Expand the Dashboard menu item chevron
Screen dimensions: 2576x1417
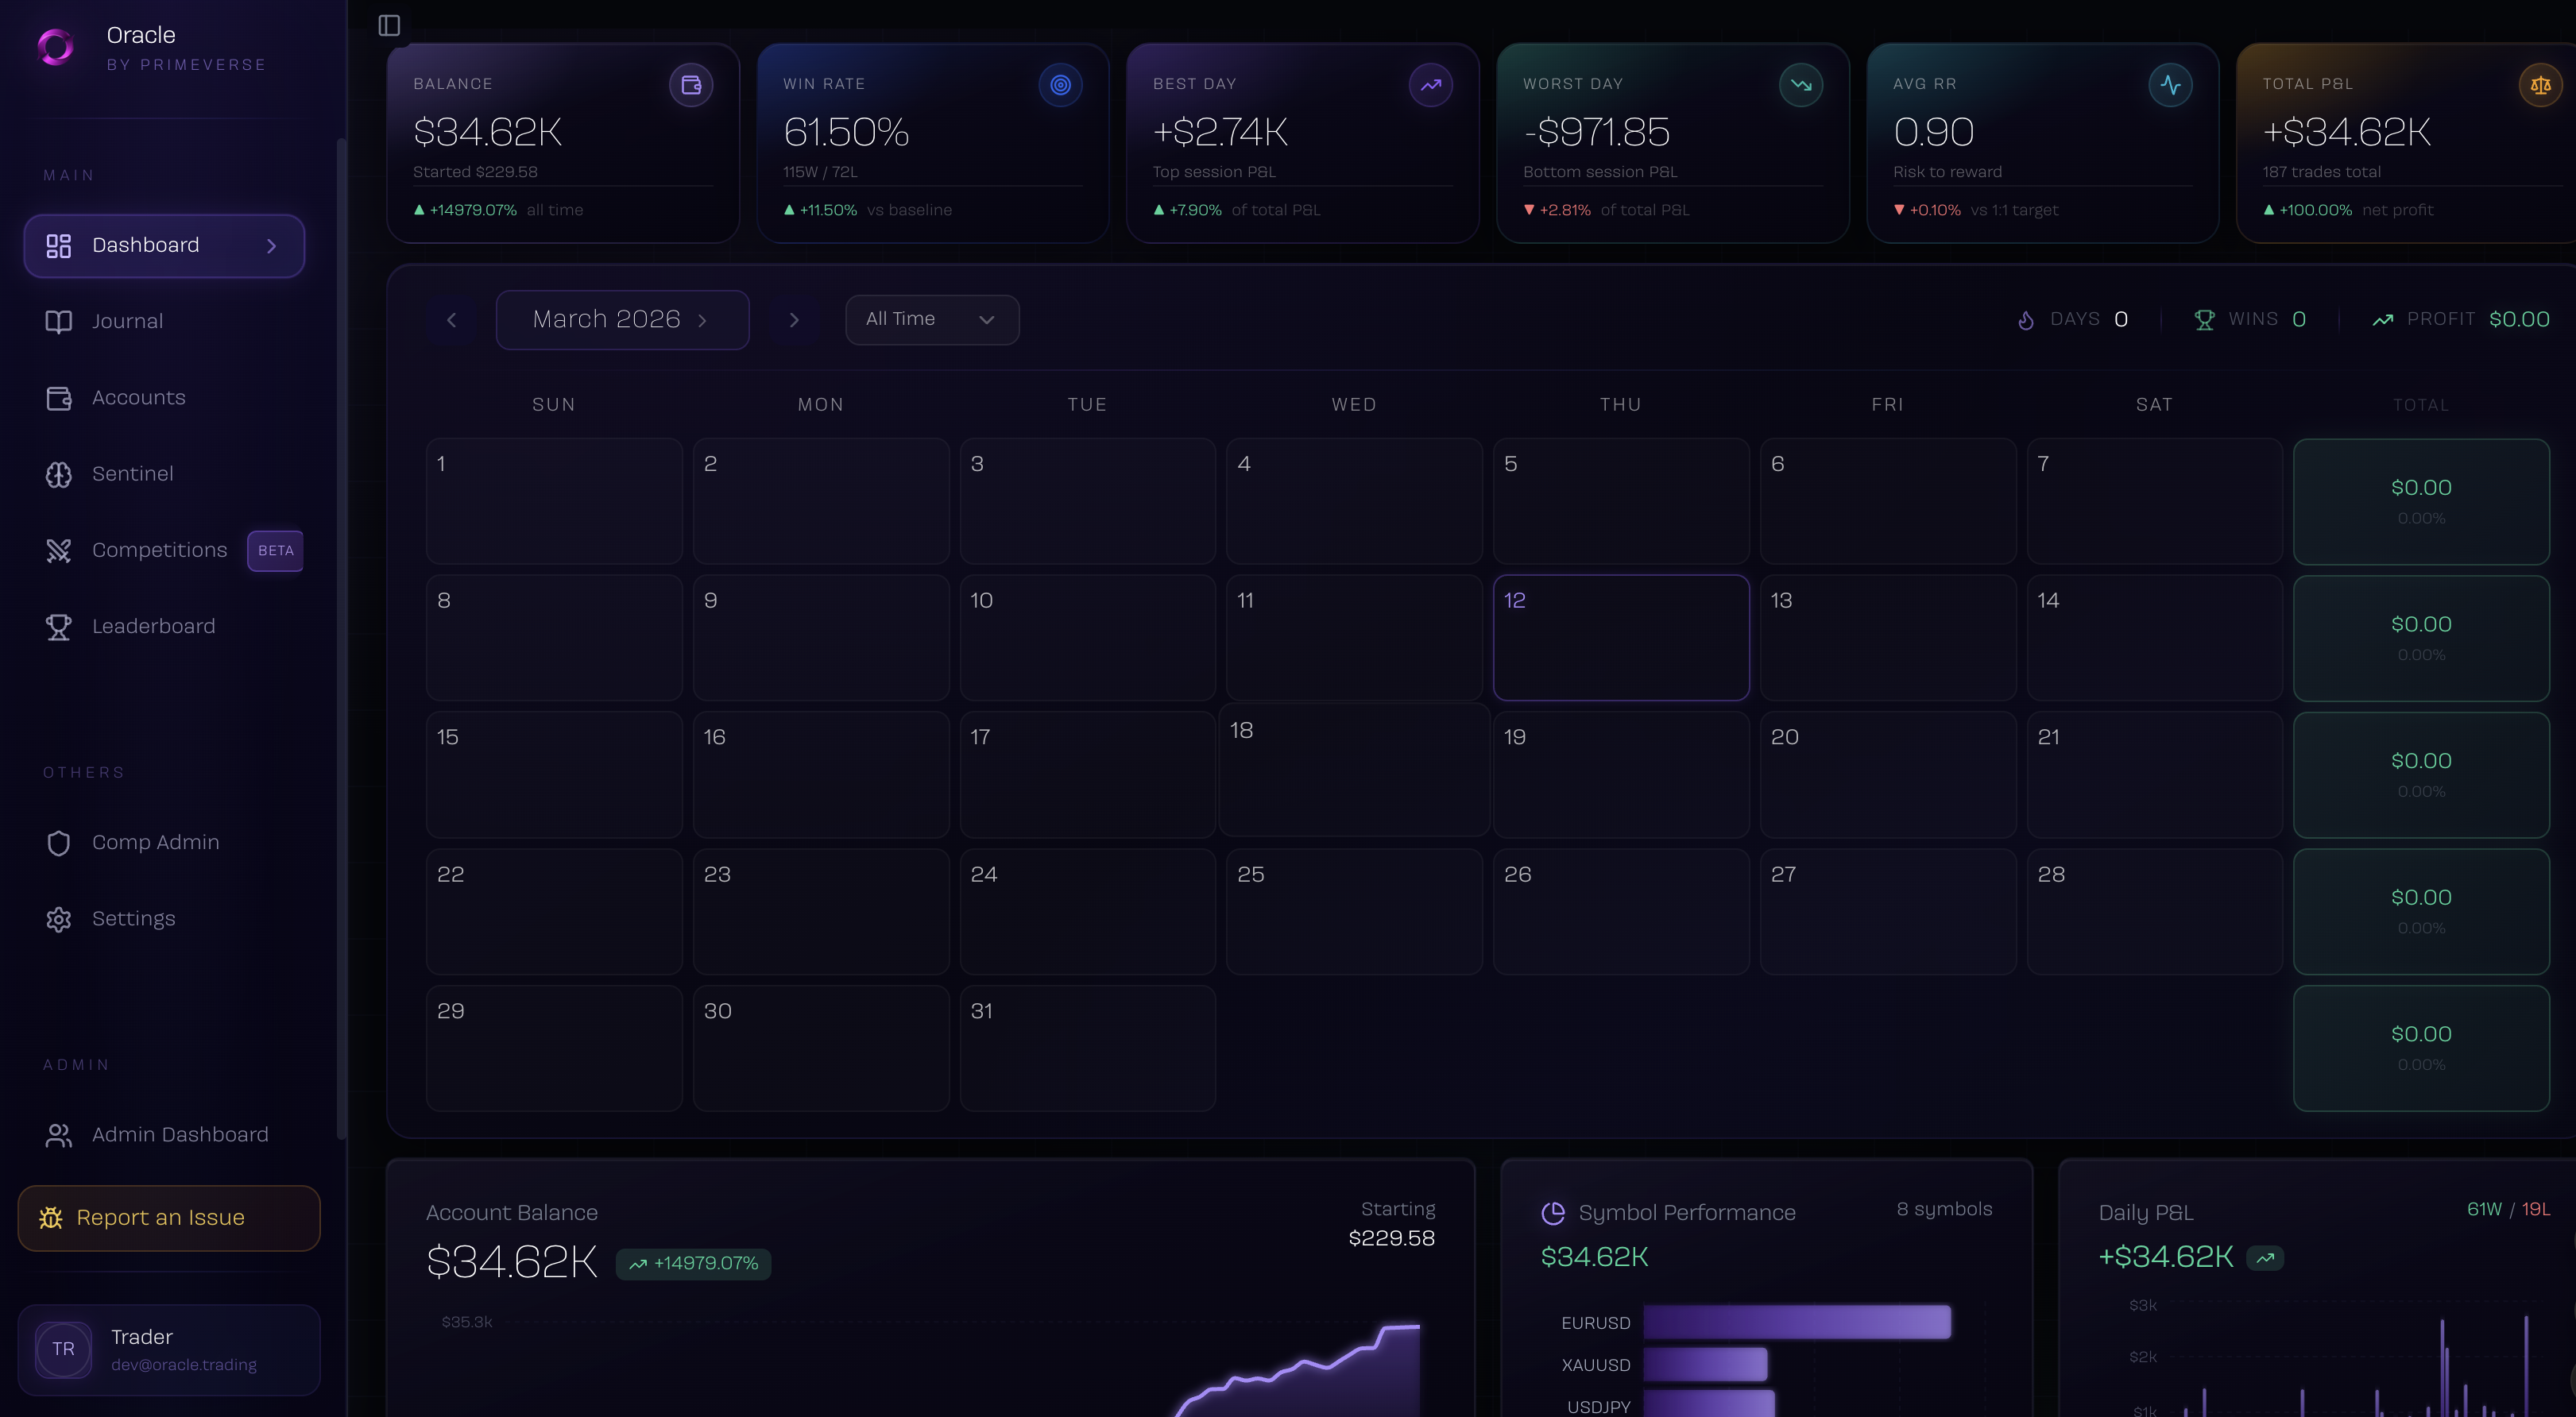click(x=272, y=245)
